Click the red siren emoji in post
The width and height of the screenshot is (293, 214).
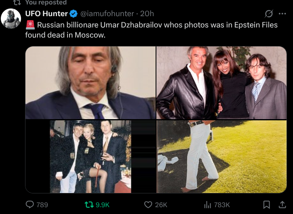pos(30,25)
